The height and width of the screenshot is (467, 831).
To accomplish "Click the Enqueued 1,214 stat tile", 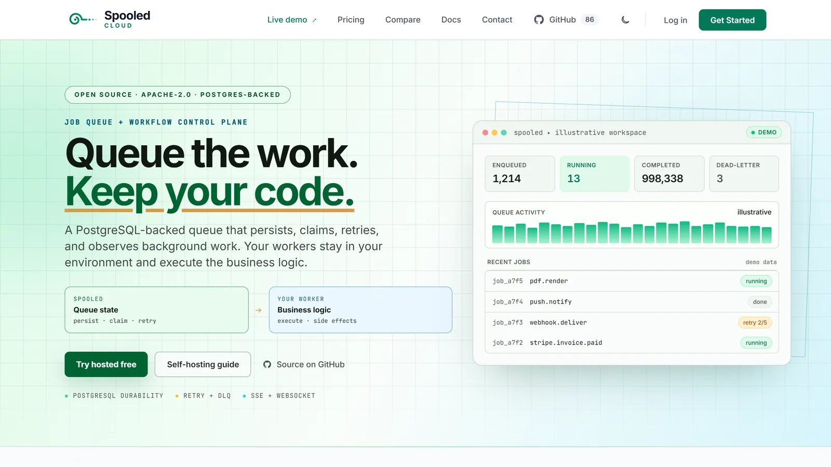I will 520,174.
